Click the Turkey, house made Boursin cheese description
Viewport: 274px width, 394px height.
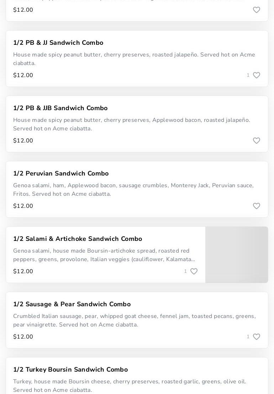coord(130,386)
